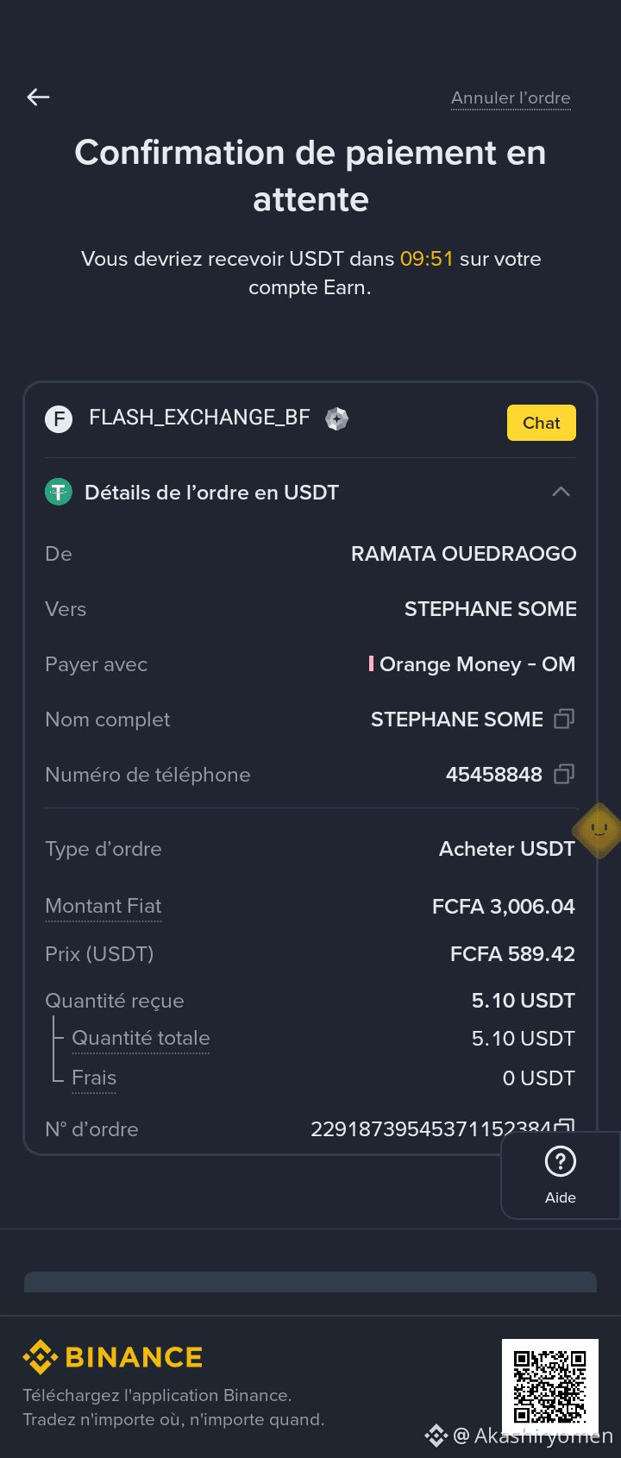Show Montant Fiat explanation tooltip
Viewport: 621px width, 1458px height.
coord(103,906)
